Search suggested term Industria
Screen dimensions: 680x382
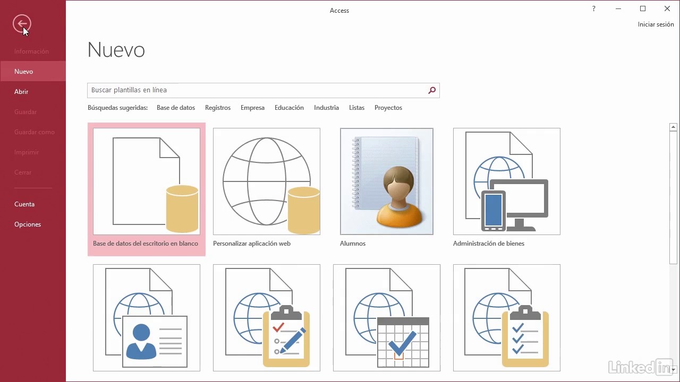coord(326,108)
